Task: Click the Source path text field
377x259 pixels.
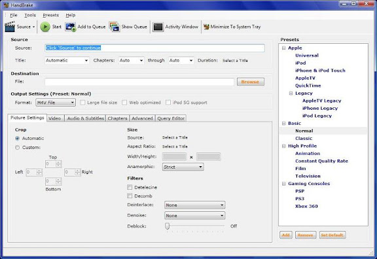Action: click(155, 48)
